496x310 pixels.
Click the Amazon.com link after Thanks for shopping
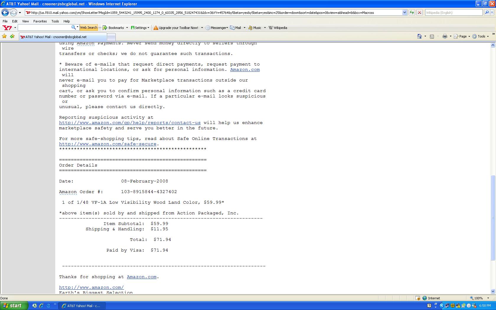[142, 277]
